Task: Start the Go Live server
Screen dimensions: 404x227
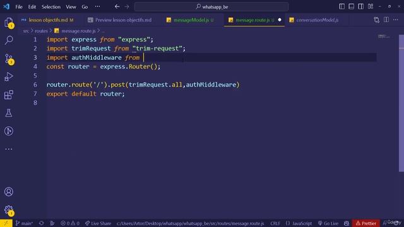Action: point(328,223)
